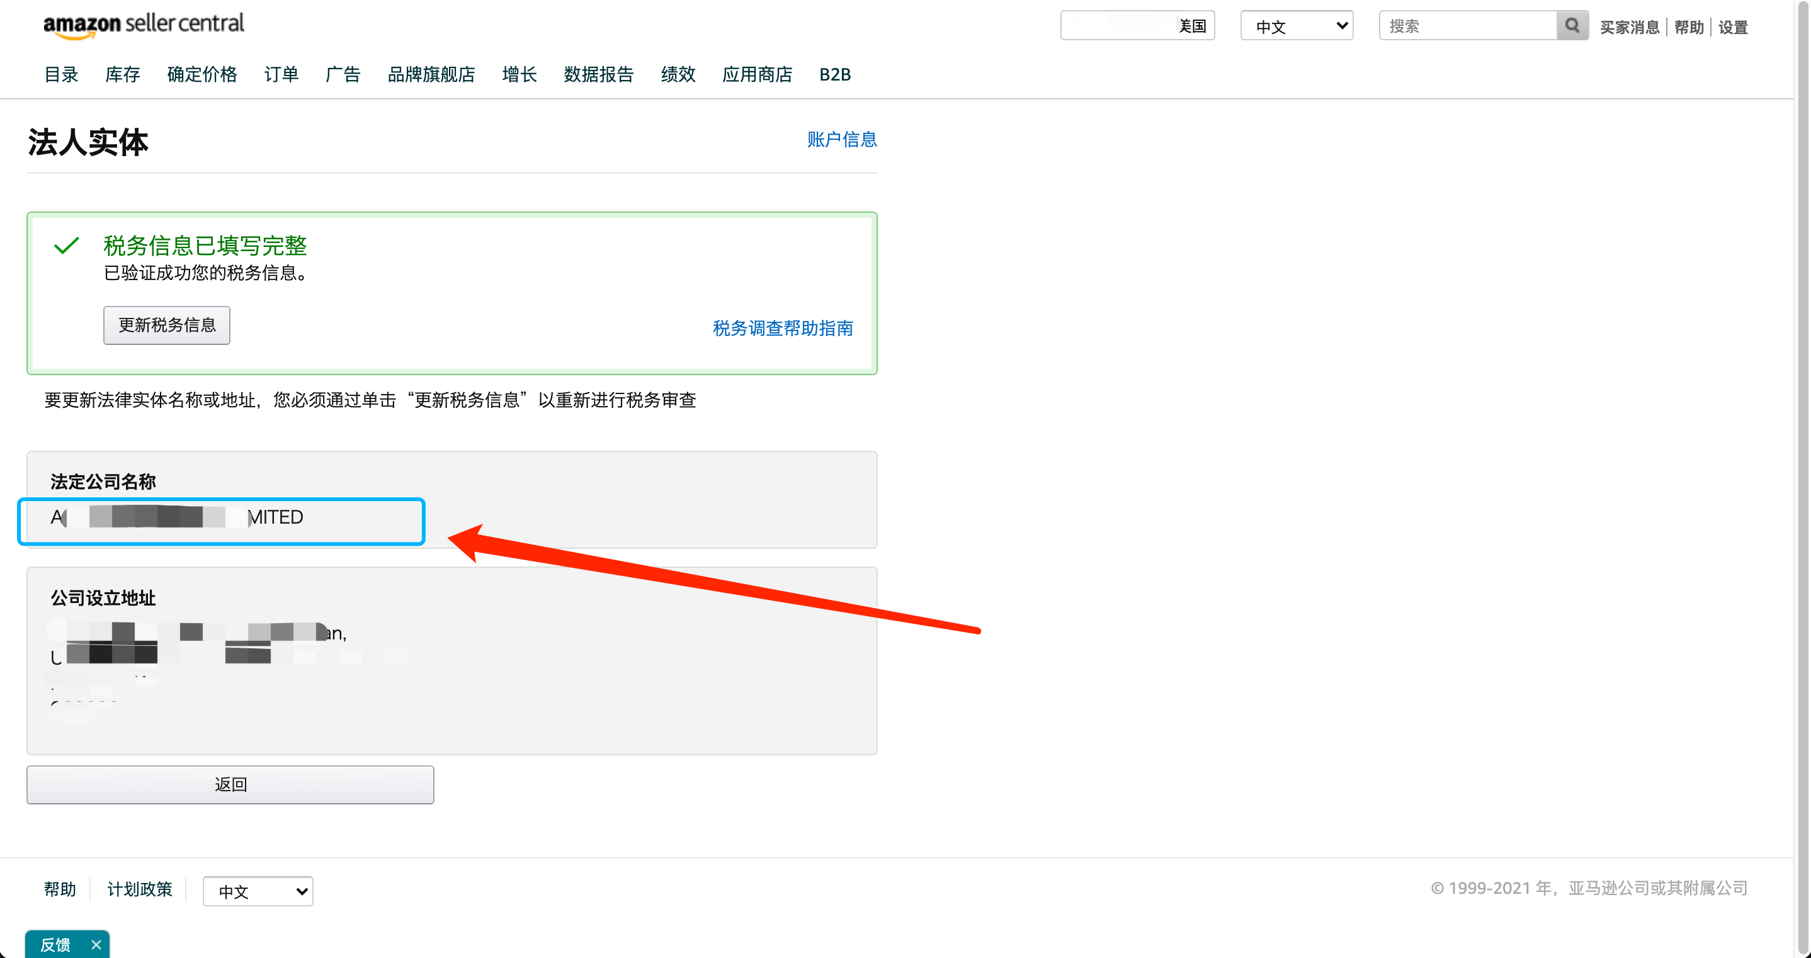Click the 返回 button

click(x=230, y=784)
